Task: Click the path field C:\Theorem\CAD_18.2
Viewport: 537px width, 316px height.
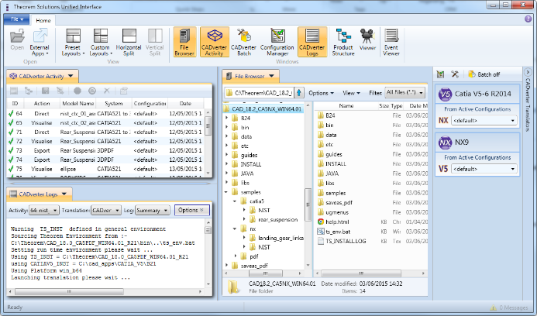Action: [260, 93]
